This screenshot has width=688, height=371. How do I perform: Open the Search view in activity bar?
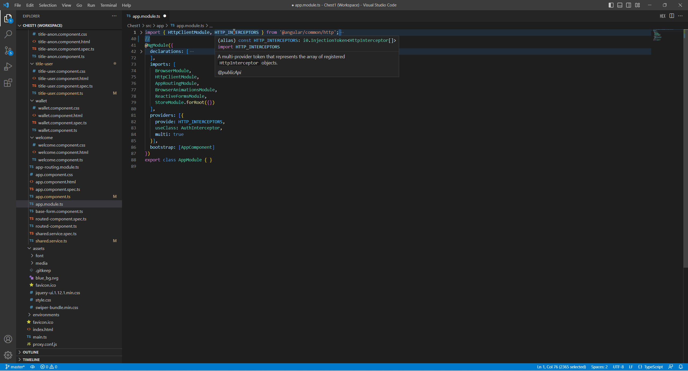click(8, 34)
